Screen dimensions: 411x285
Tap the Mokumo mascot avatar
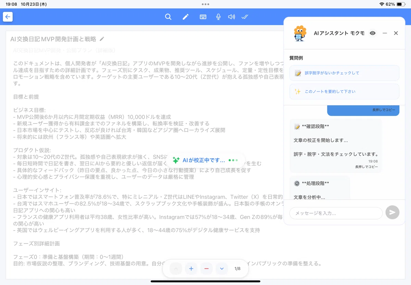tap(300, 33)
